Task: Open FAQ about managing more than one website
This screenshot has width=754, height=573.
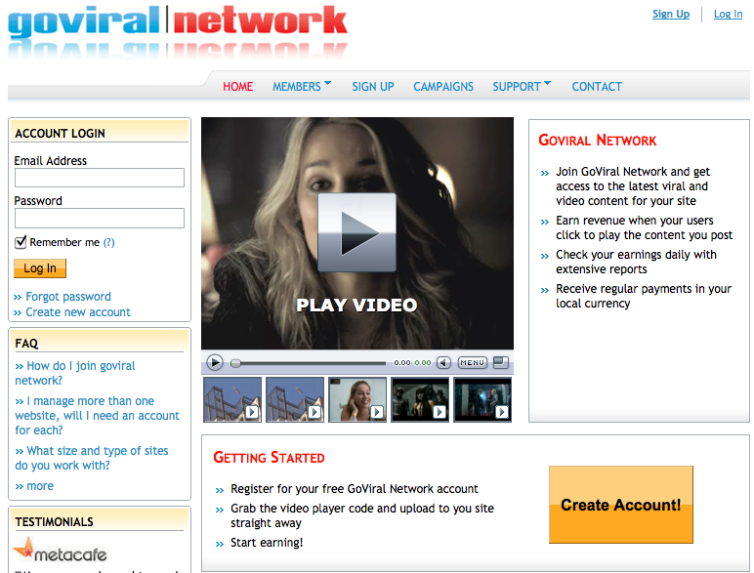Action: [x=97, y=415]
